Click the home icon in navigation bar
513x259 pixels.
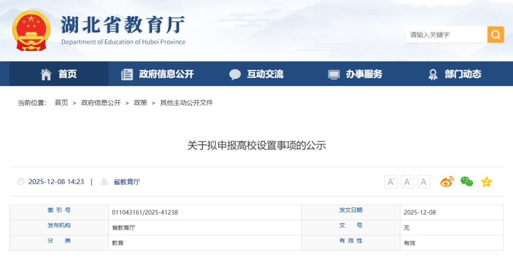[46, 74]
